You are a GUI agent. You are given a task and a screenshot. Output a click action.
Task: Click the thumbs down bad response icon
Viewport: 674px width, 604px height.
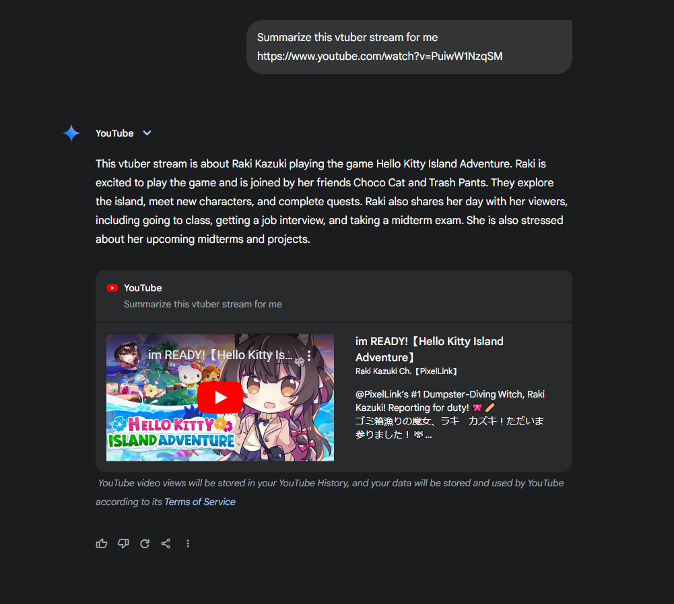click(123, 543)
